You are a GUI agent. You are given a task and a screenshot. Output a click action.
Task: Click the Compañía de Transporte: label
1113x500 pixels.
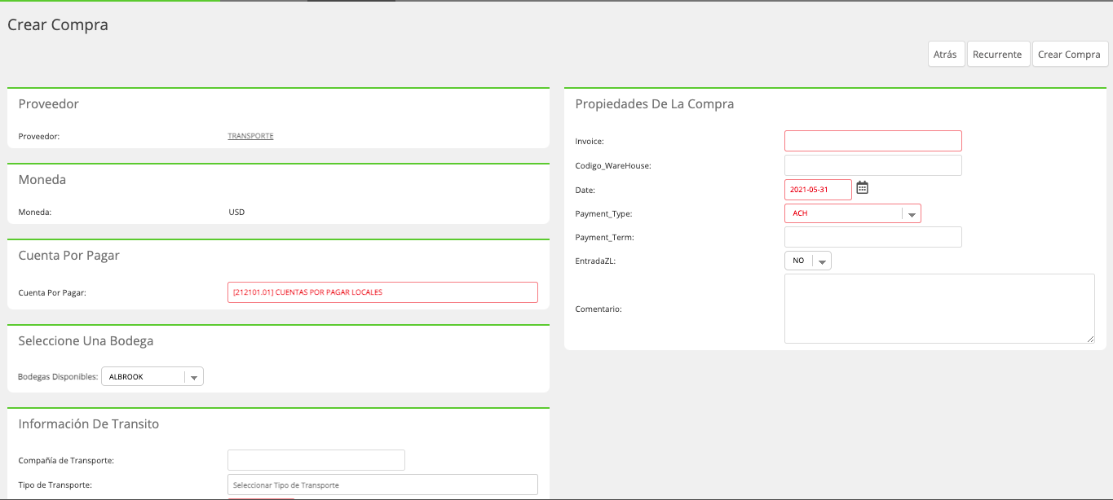(x=66, y=461)
